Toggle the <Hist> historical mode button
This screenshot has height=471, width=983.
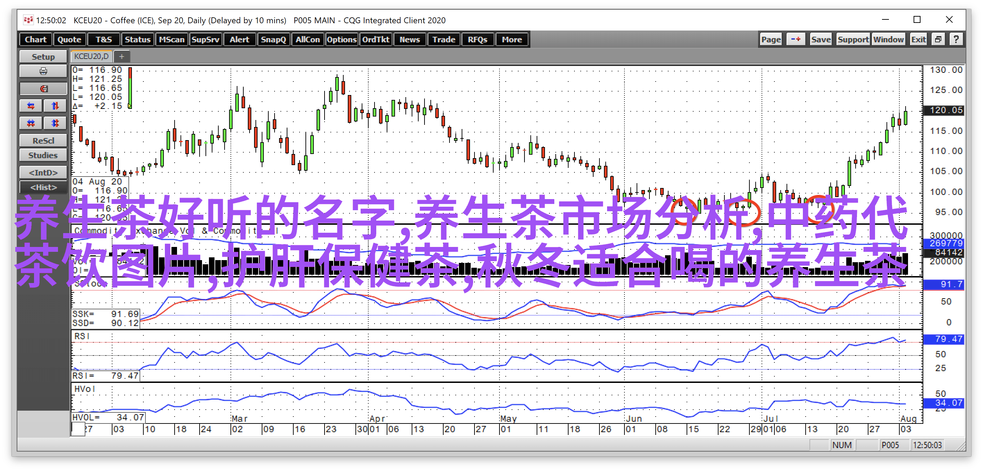pos(43,187)
